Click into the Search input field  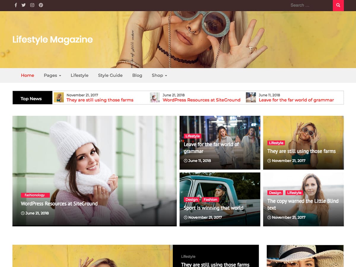(309, 5)
